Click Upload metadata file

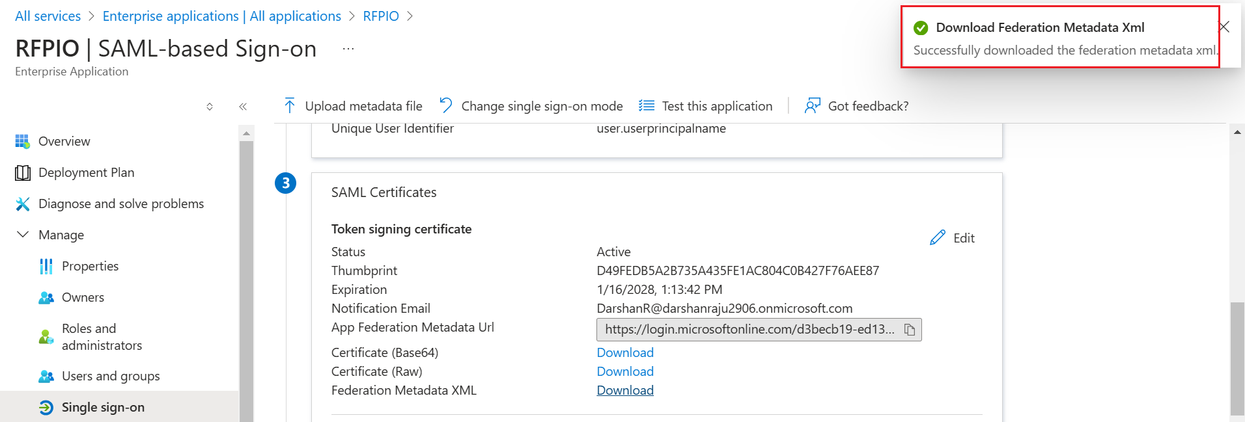tap(353, 106)
